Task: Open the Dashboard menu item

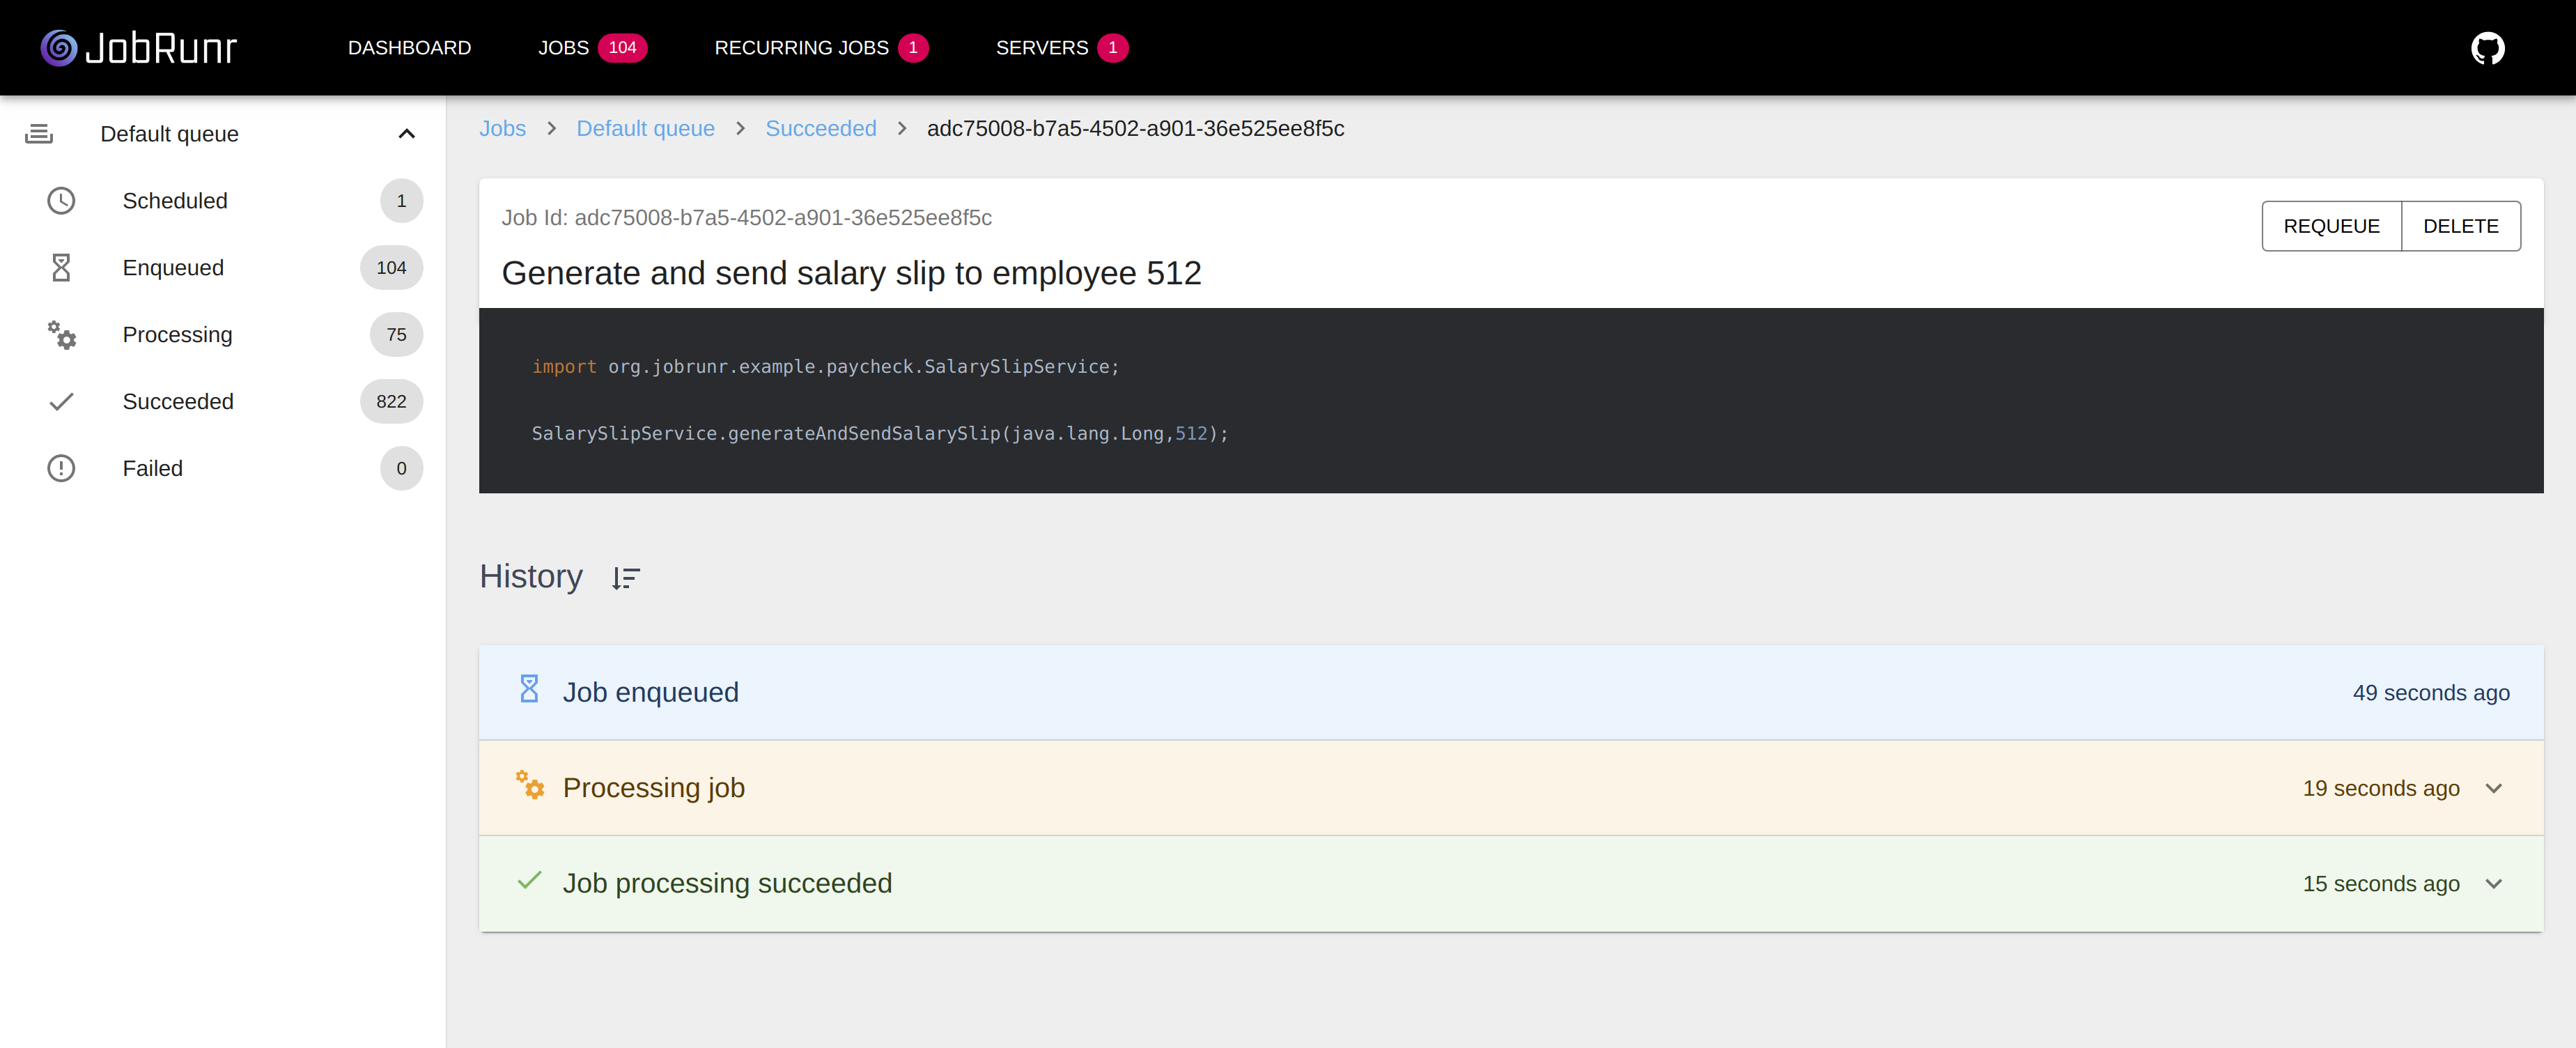Action: click(x=409, y=48)
